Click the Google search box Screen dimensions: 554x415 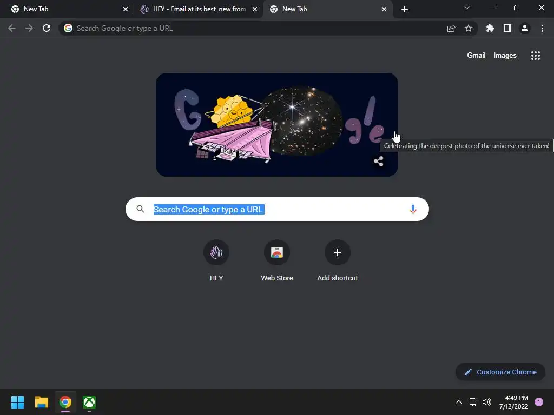(277, 209)
